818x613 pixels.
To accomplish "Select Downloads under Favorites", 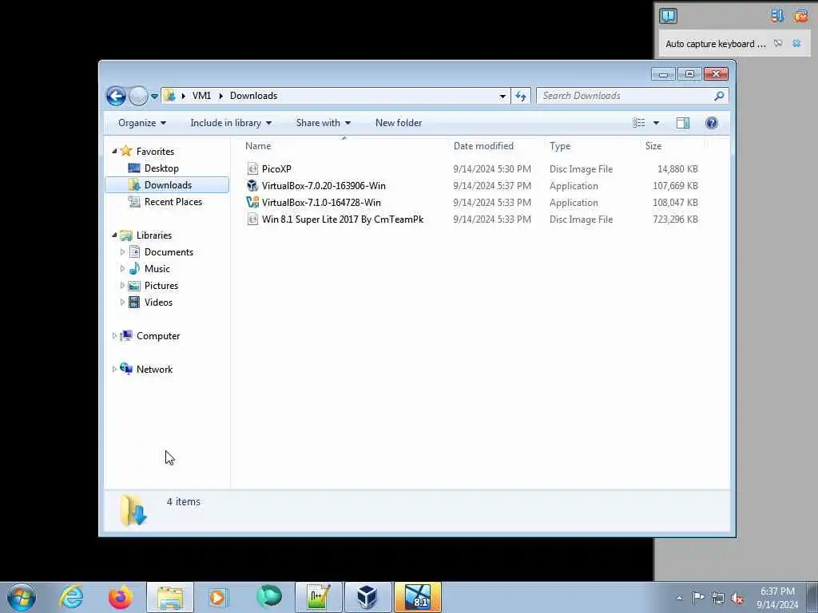I will click(168, 185).
